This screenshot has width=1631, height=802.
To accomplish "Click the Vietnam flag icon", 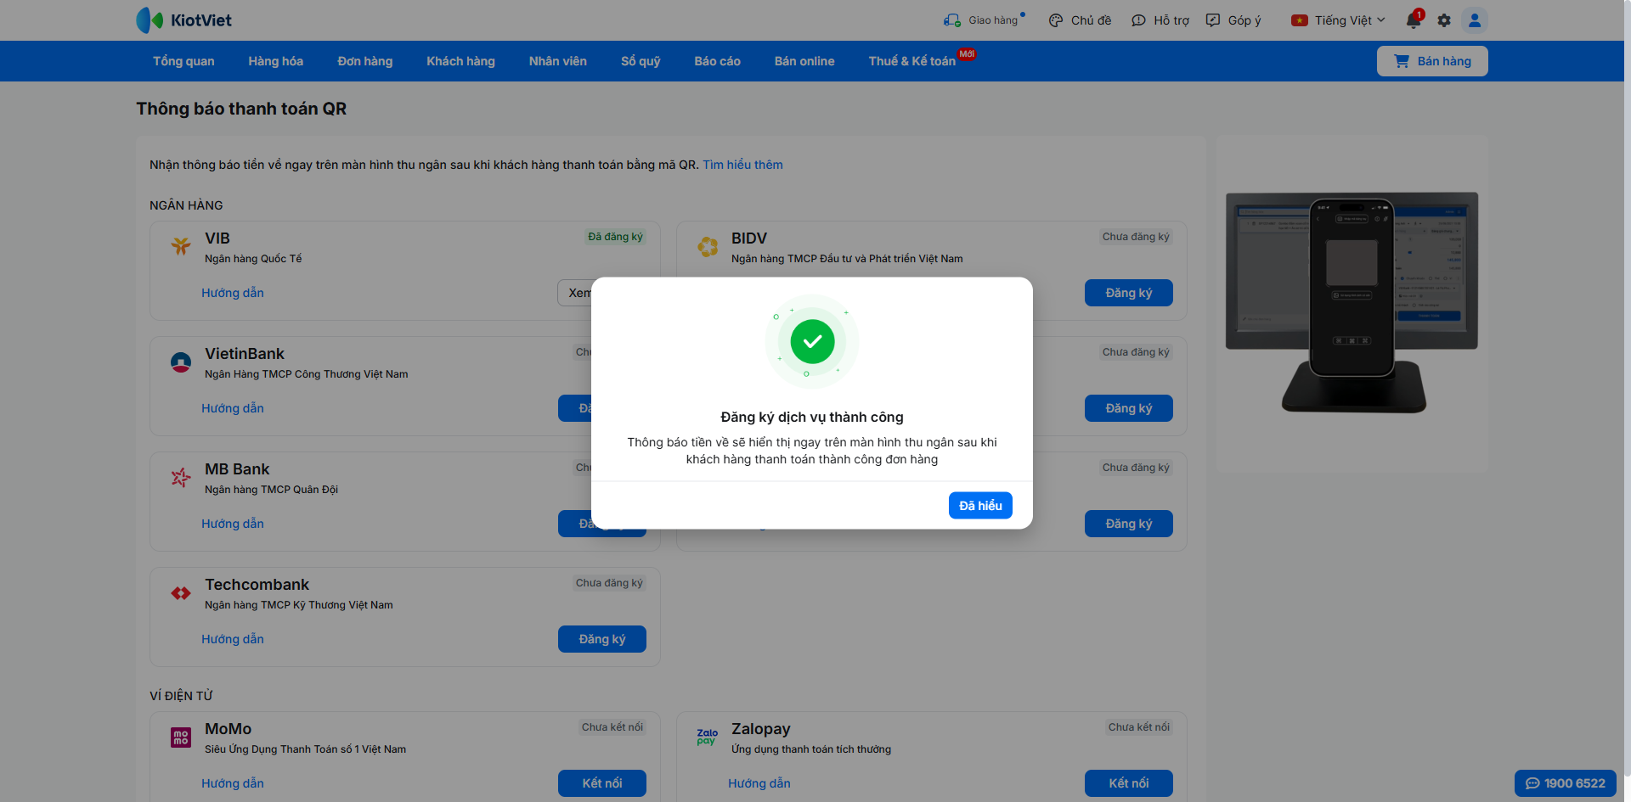I will [1300, 20].
